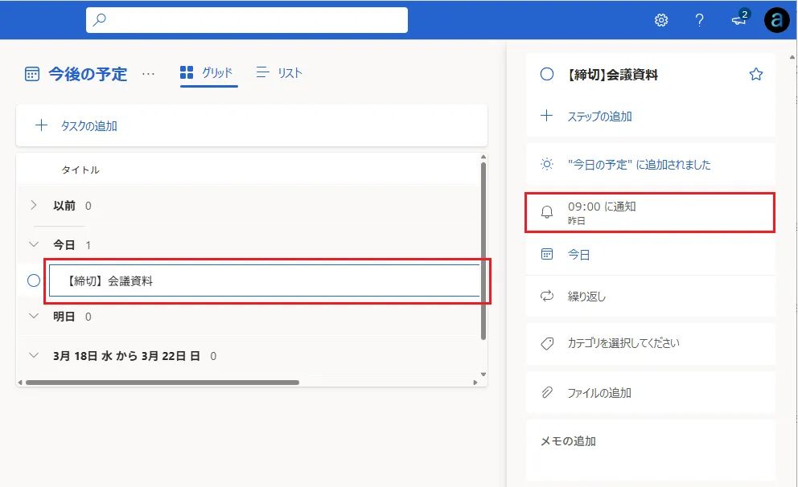
Task: Click the account avatar icon
Action: (x=776, y=20)
